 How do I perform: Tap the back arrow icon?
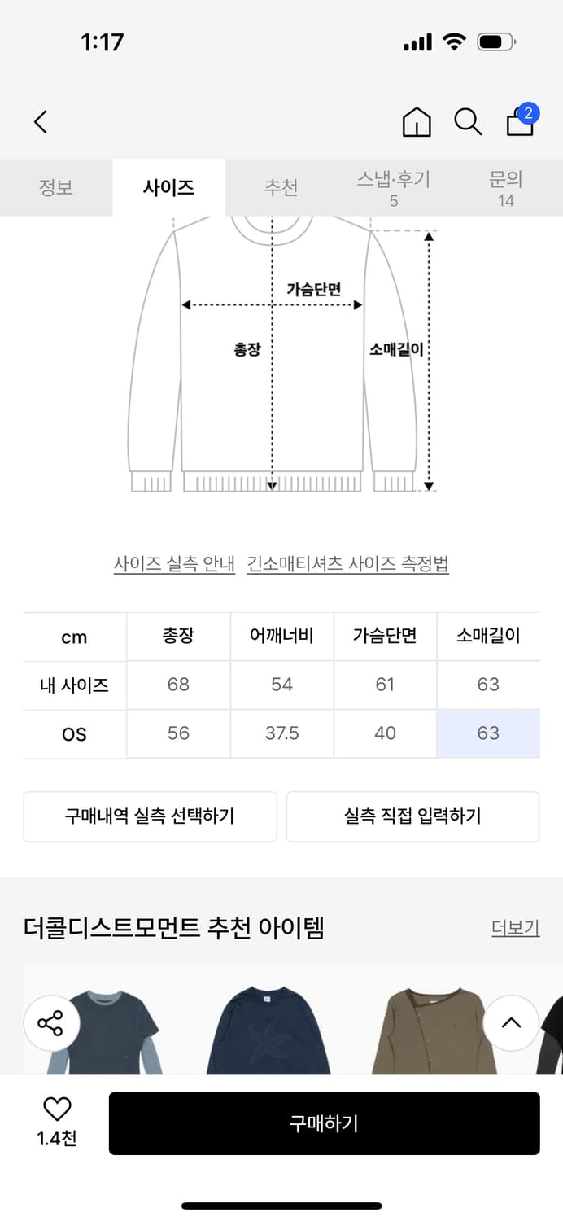coord(41,120)
